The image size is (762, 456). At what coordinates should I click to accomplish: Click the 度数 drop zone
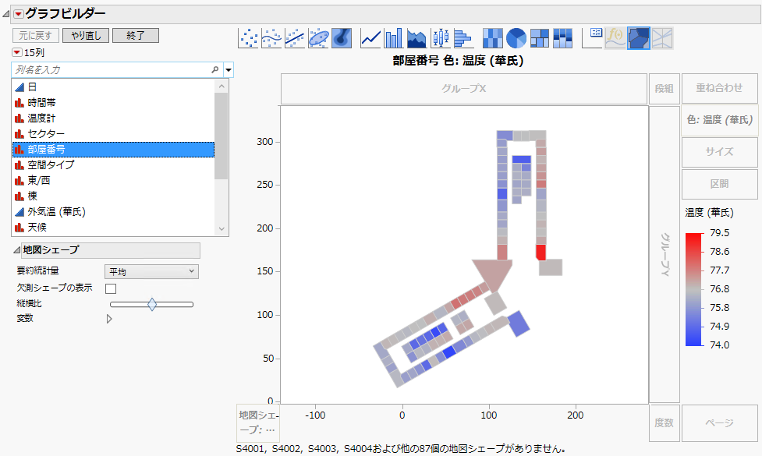[x=664, y=423]
